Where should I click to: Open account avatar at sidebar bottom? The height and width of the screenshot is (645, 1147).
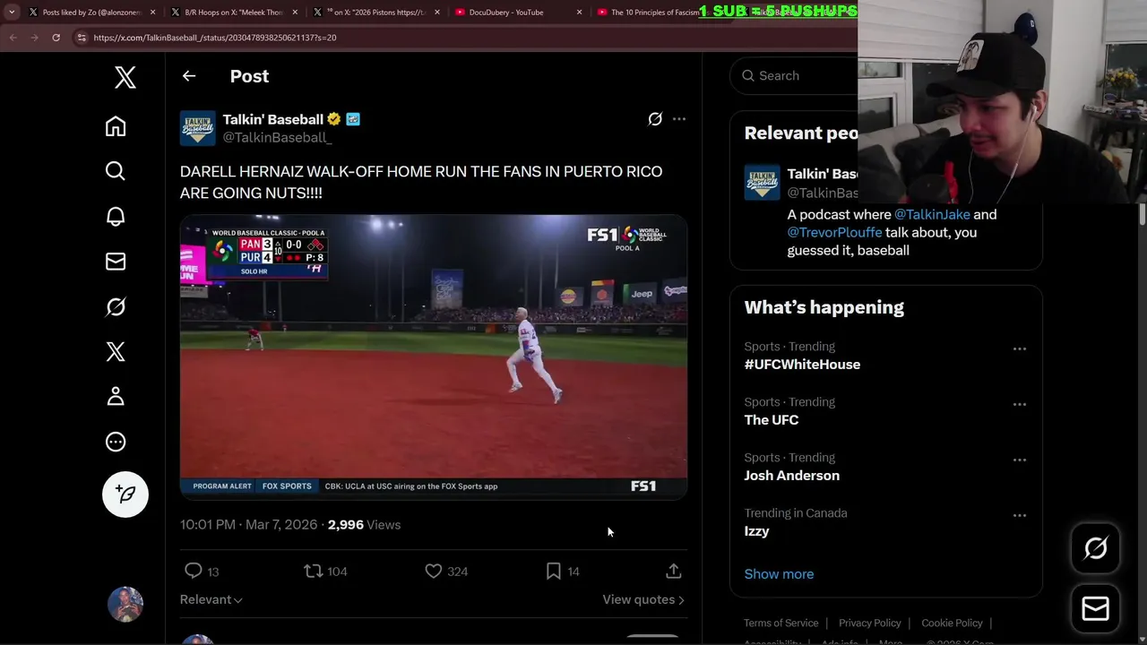point(125,605)
